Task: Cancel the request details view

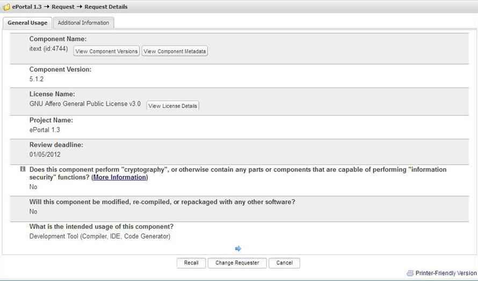Action: point(284,263)
